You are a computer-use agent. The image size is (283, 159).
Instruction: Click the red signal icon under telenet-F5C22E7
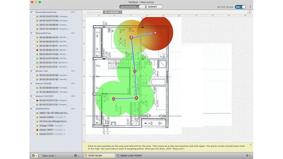point(37,101)
